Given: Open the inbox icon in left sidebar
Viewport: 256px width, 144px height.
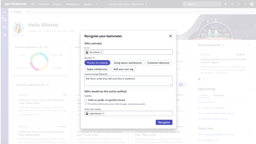Looking at the screenshot, I should [x=5, y=20].
